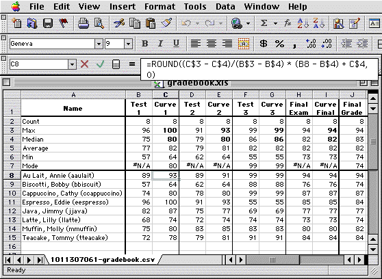Go to last sheet tab arrow
This screenshot has height=279, width=382.
pyautogui.click(x=40, y=260)
